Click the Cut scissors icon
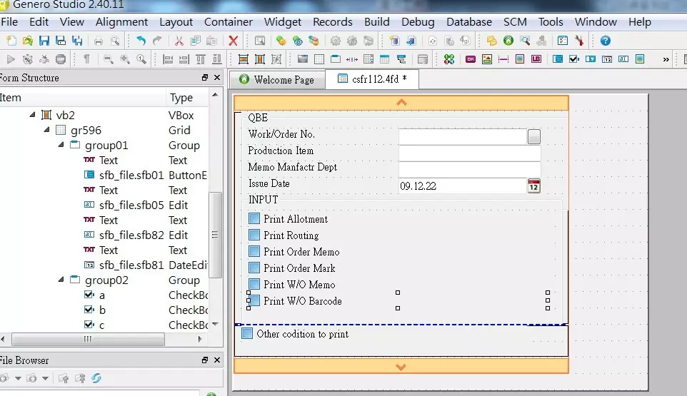The image size is (687, 396). coord(179,41)
